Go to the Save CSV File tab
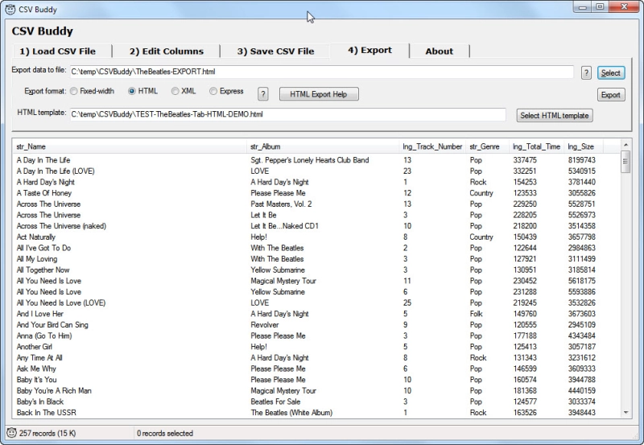The width and height of the screenshot is (644, 445). click(275, 52)
